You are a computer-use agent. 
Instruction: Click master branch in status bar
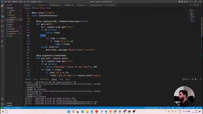pyautogui.click(x=7, y=108)
